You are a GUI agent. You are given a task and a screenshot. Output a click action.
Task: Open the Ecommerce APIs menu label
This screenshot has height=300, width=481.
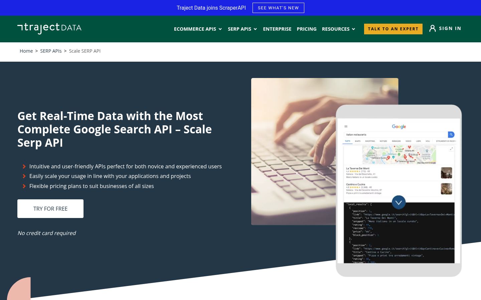pos(195,29)
